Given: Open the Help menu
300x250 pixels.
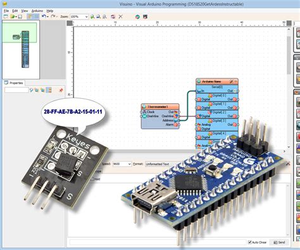Looking at the screenshot, I should tap(50, 11).
